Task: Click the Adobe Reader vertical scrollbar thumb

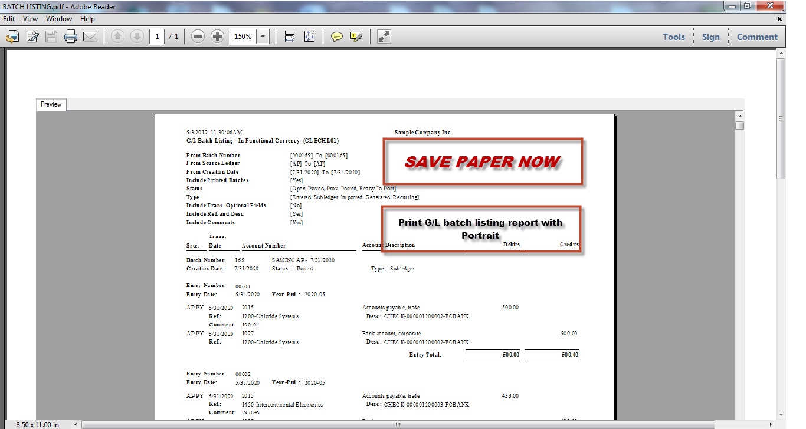Action: tap(781, 118)
